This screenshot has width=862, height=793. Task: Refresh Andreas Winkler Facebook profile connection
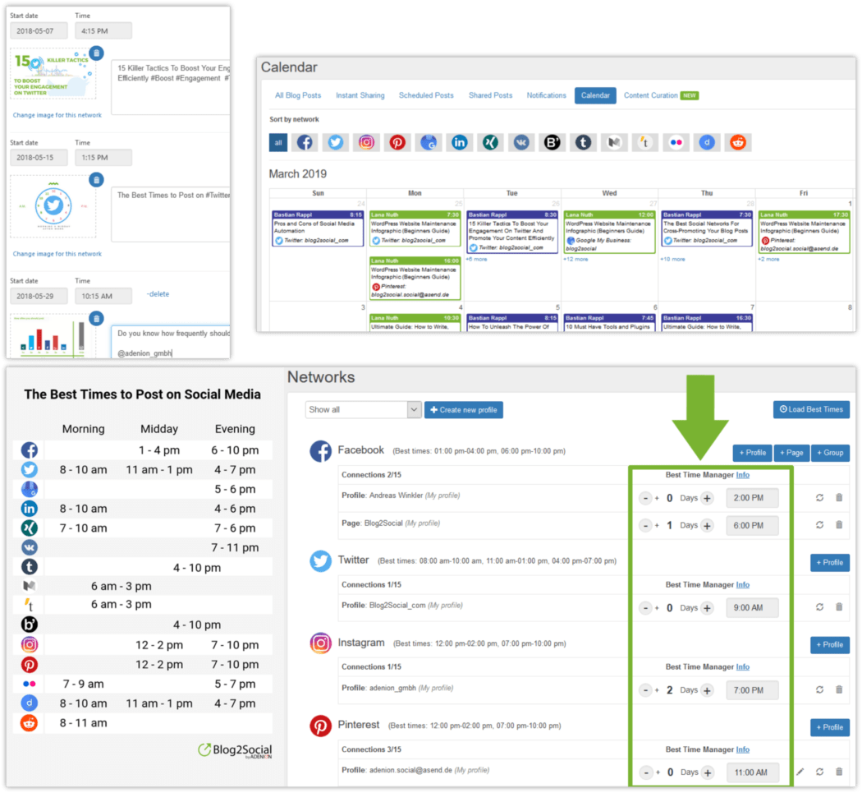pyautogui.click(x=819, y=497)
